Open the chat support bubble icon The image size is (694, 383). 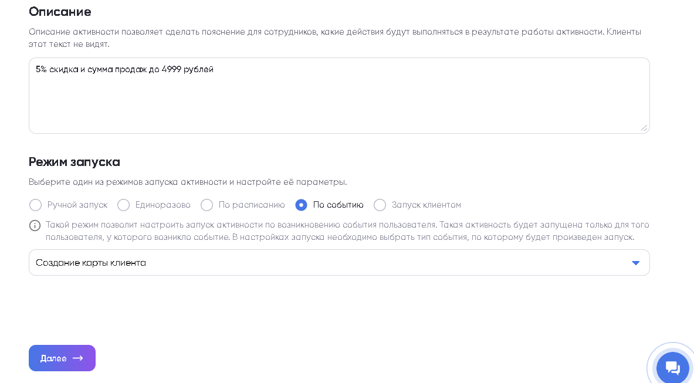tap(672, 368)
